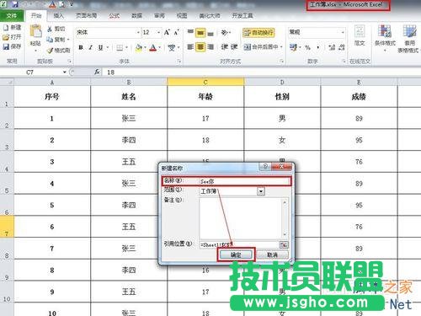Switch to the 插入 insert tab
The width and height of the screenshot is (421, 316).
coord(58,16)
